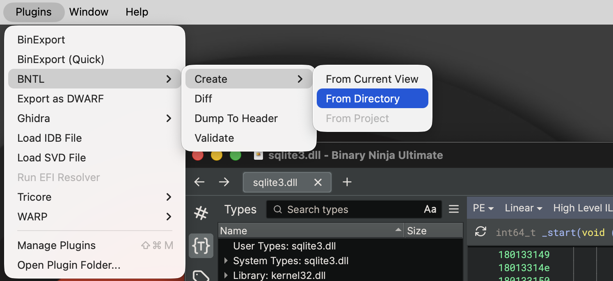Click the magnifier in the type search bar
This screenshot has width=613, height=281.
277,209
